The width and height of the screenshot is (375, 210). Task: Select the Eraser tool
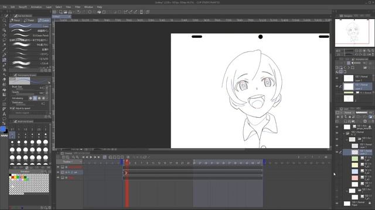(x=4, y=79)
